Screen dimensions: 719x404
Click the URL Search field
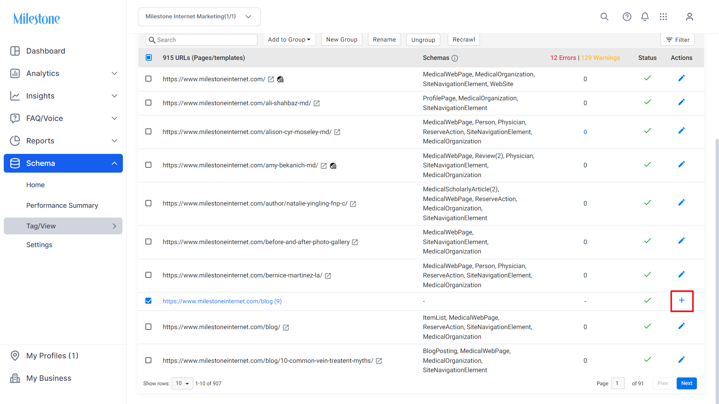pyautogui.click(x=202, y=40)
